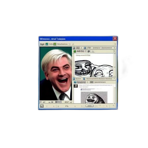Click the small avatar thumbnail in the lower message panel
The image size is (148, 148).
click(x=76, y=86)
